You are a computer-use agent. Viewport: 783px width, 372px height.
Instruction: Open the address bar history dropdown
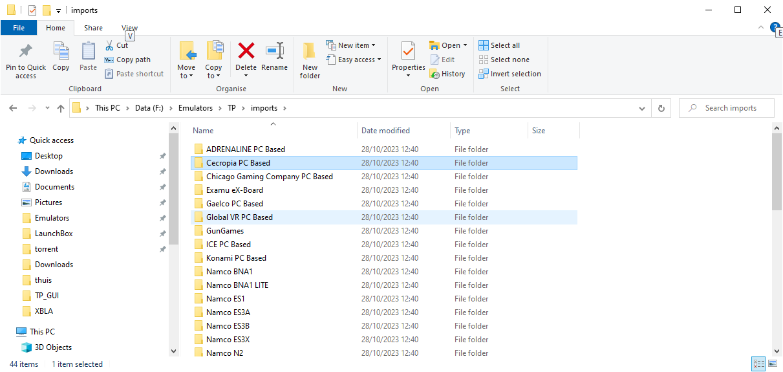coord(642,108)
